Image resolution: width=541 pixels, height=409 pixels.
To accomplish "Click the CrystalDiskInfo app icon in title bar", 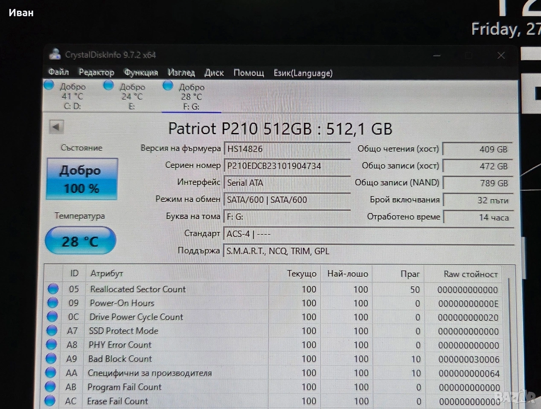I will [55, 55].
